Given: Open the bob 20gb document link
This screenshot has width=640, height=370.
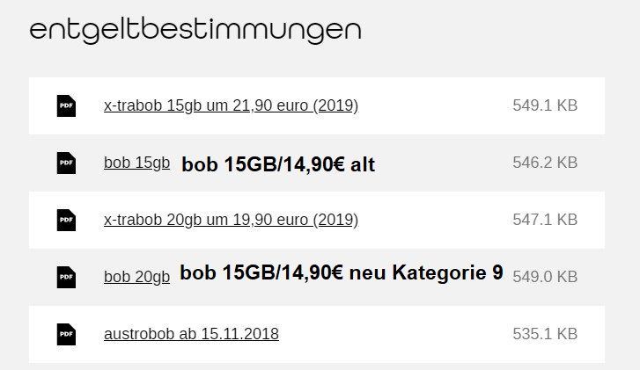Looking at the screenshot, I should point(136,277).
